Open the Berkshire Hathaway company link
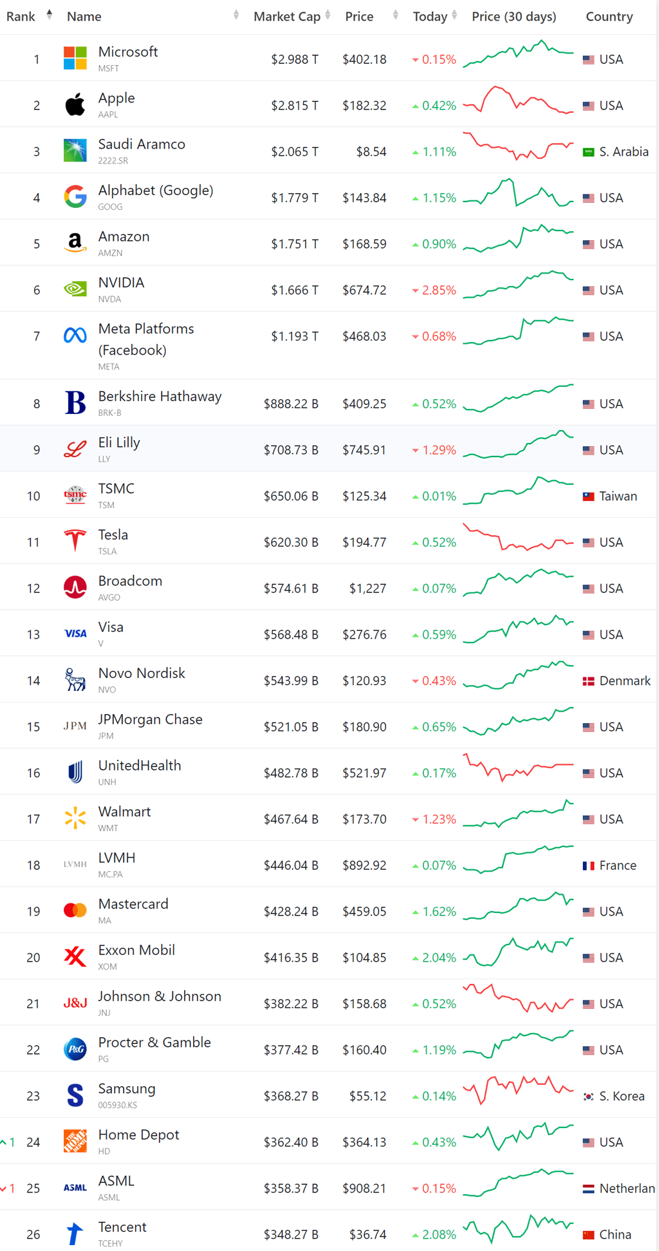 (160, 397)
